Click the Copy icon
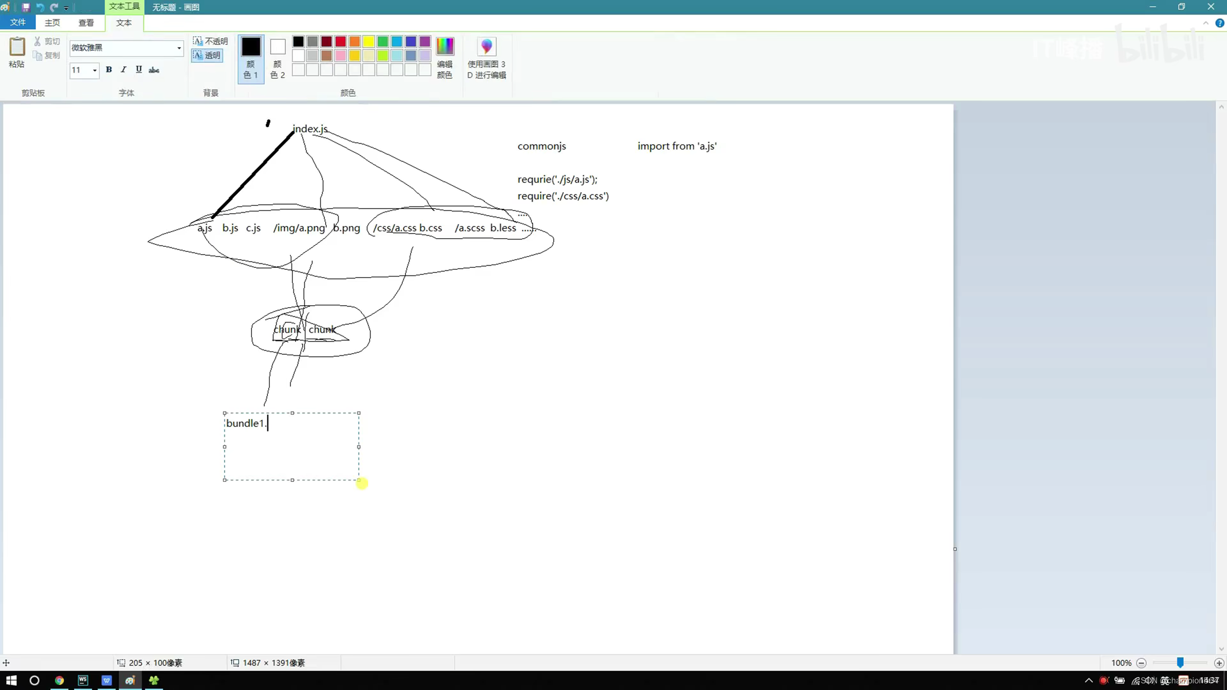Screen dimensions: 1227x690 point(37,55)
